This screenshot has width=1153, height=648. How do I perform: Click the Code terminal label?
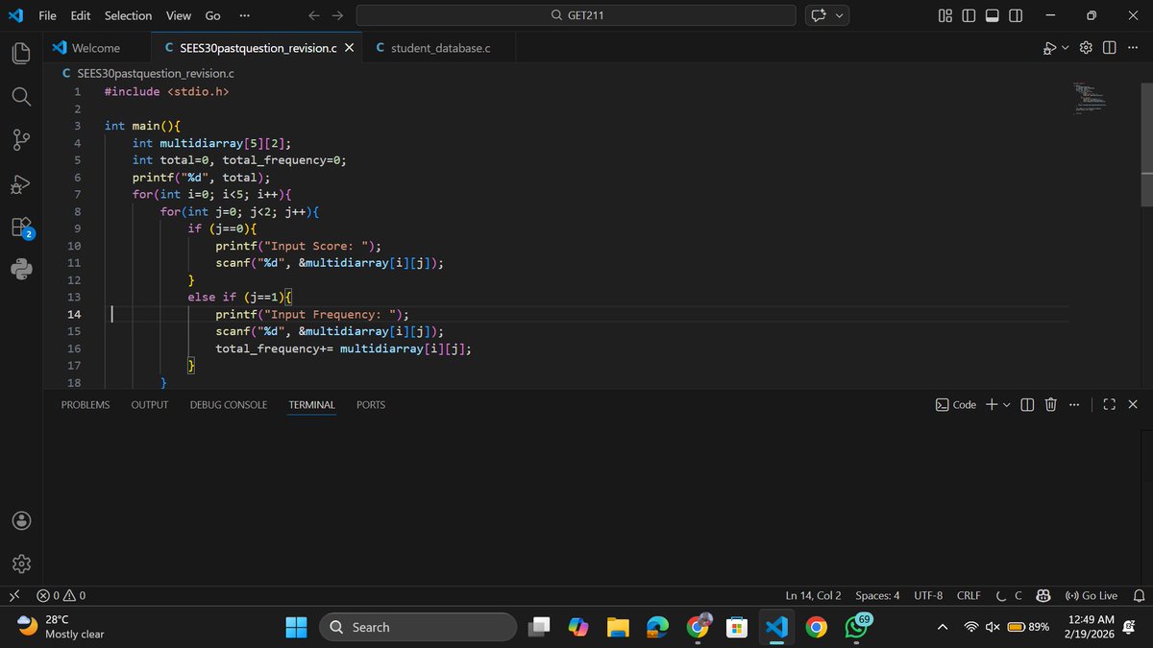click(956, 405)
